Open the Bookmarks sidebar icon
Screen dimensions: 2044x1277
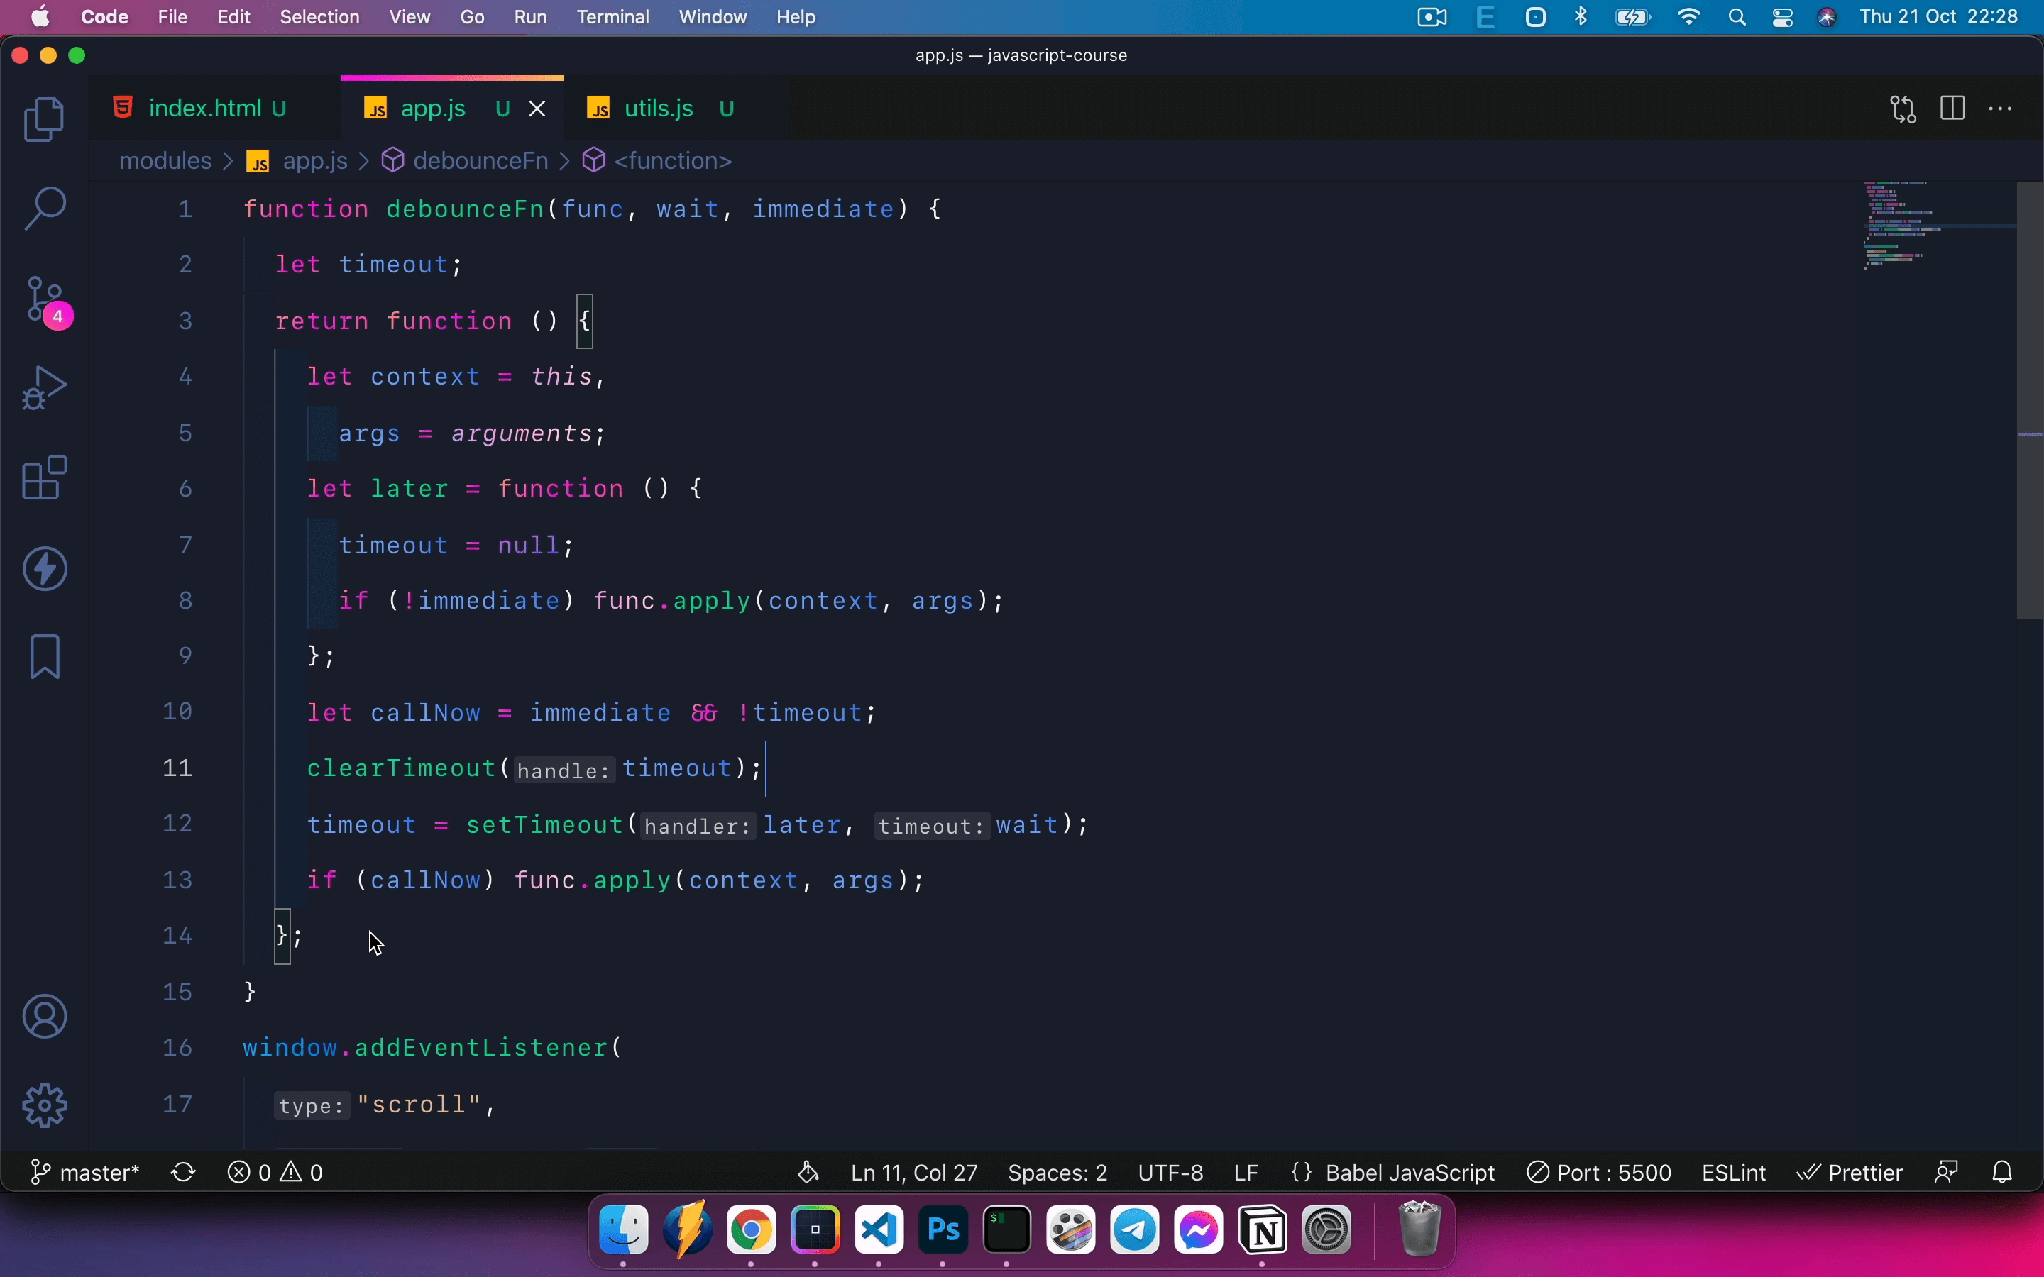[44, 657]
